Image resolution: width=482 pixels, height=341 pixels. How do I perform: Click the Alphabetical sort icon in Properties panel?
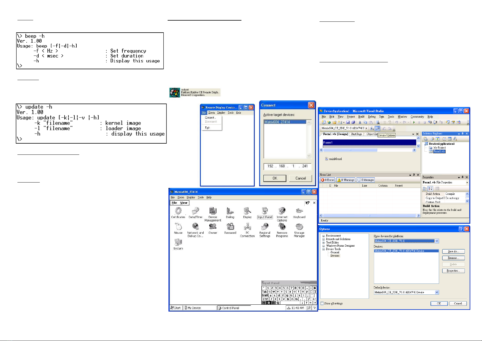(x=430, y=189)
